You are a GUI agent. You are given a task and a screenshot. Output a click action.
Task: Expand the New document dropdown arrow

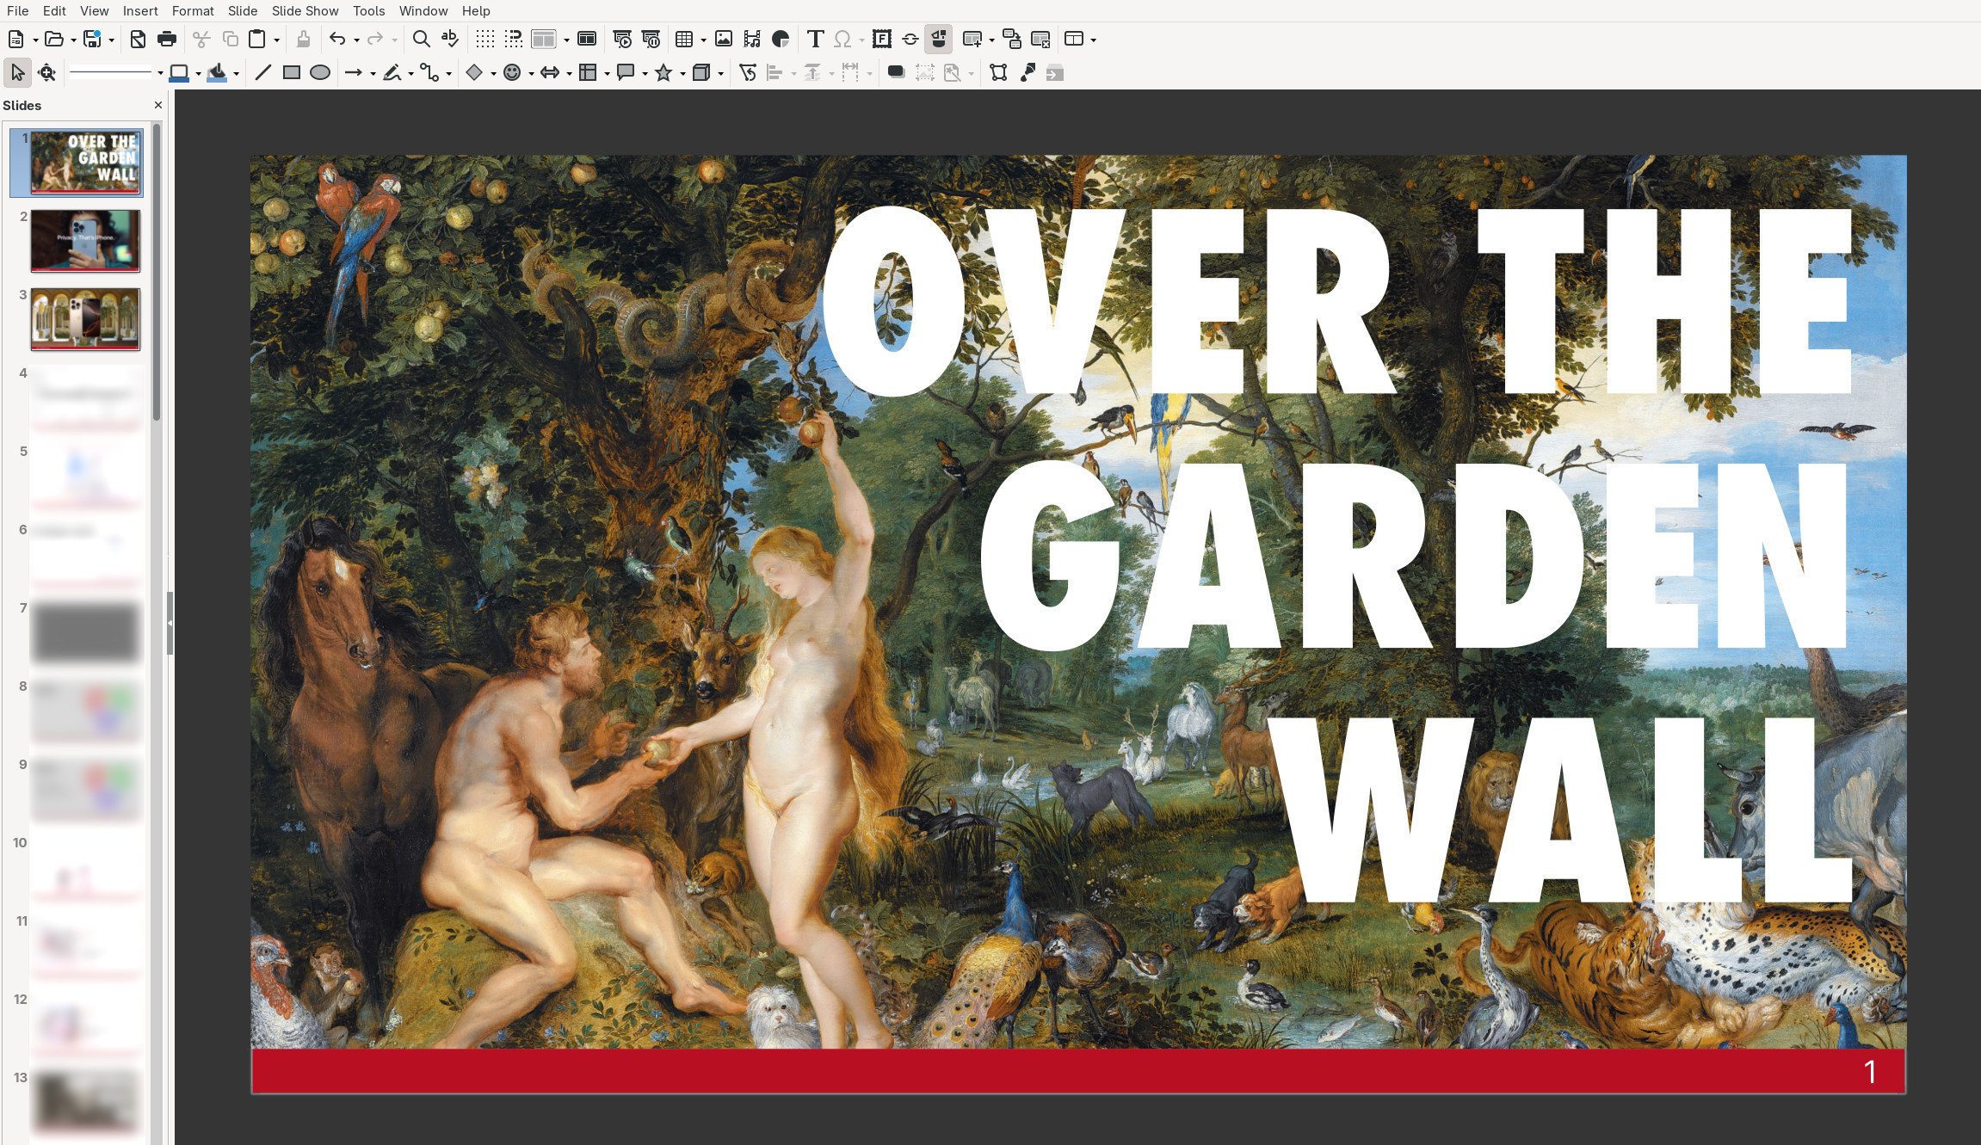35,40
